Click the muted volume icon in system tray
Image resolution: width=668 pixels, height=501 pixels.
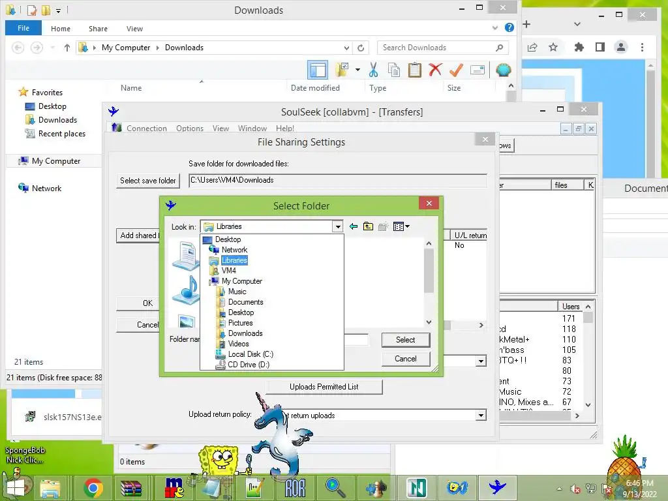click(575, 489)
